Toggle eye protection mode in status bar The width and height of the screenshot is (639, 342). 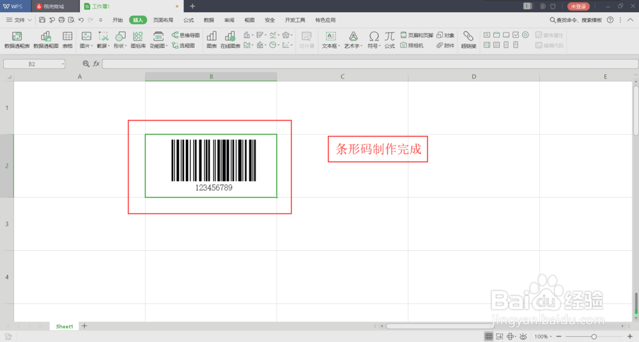pyautogui.click(x=523, y=336)
